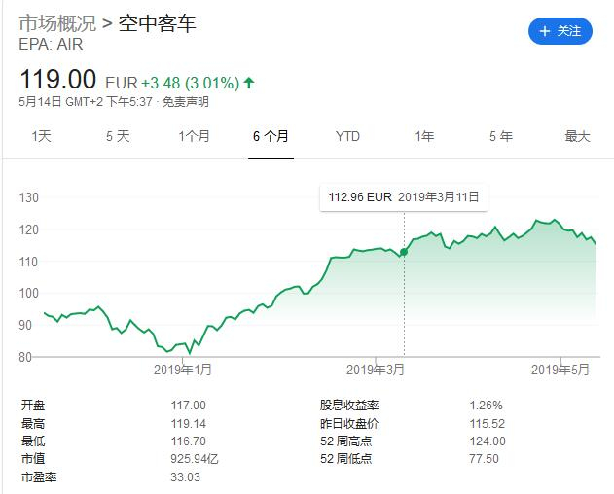Viewport: 614px width, 494px height.
Task: Click the EPA: AIR ticker text
Action: point(51,44)
